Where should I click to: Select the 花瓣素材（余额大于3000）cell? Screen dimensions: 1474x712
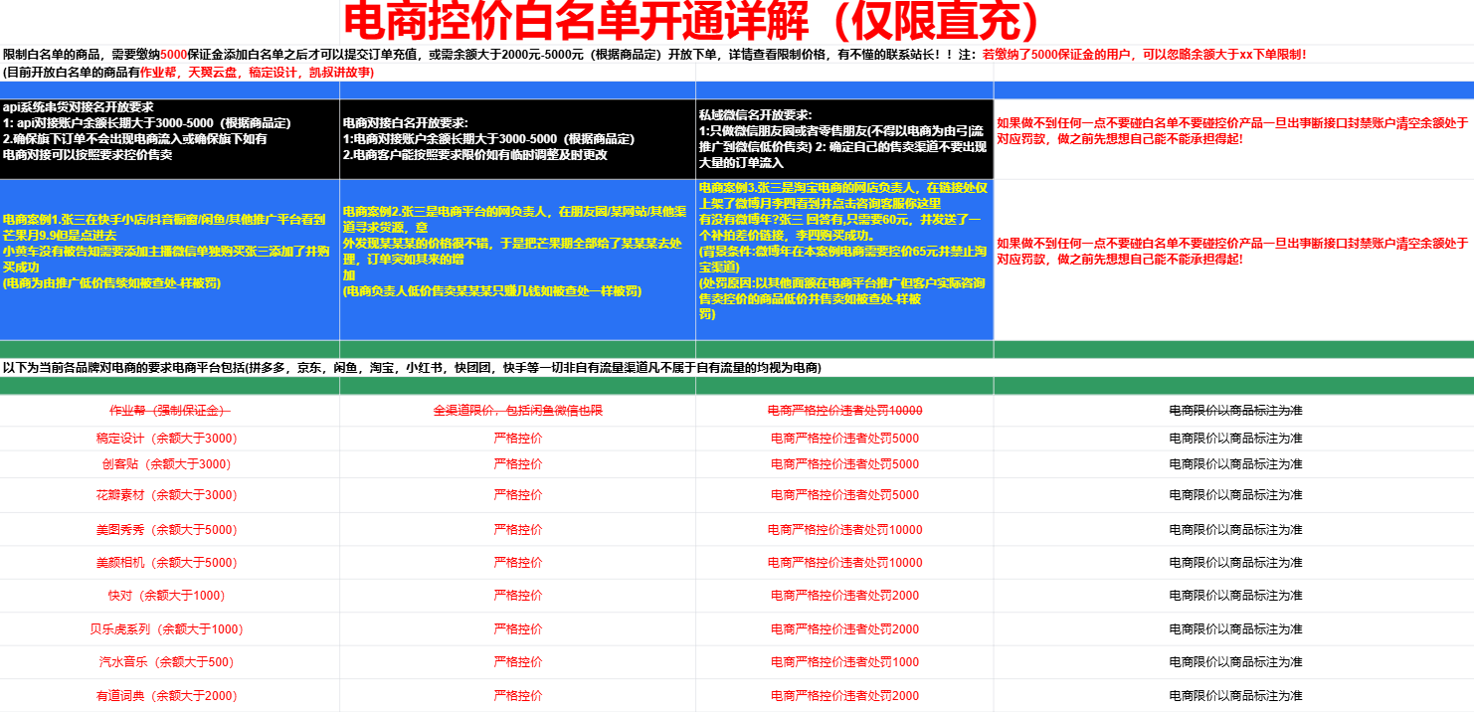167,495
